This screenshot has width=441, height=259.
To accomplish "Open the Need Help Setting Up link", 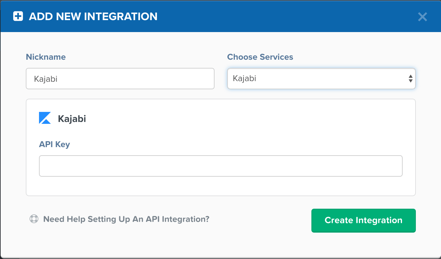I will (126, 219).
